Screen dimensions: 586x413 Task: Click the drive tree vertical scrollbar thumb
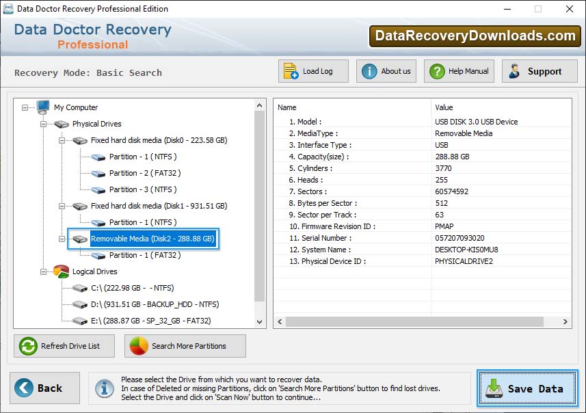260,206
